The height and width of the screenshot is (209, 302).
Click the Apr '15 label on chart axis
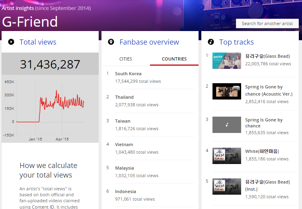tap(62, 139)
